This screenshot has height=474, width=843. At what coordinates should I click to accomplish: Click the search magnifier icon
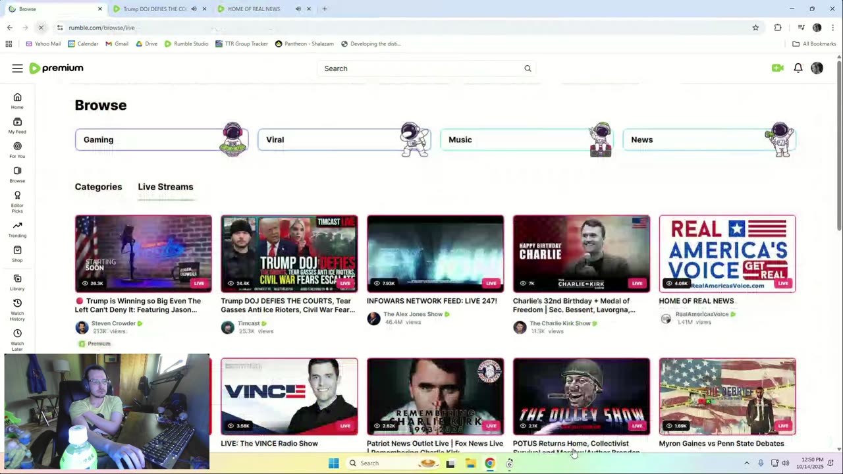[528, 68]
